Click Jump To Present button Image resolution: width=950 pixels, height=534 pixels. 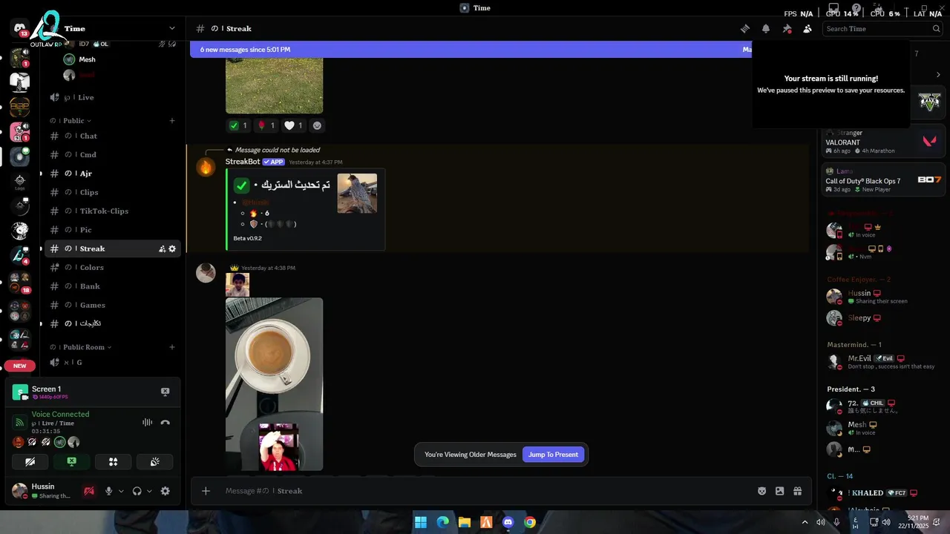[553, 455]
